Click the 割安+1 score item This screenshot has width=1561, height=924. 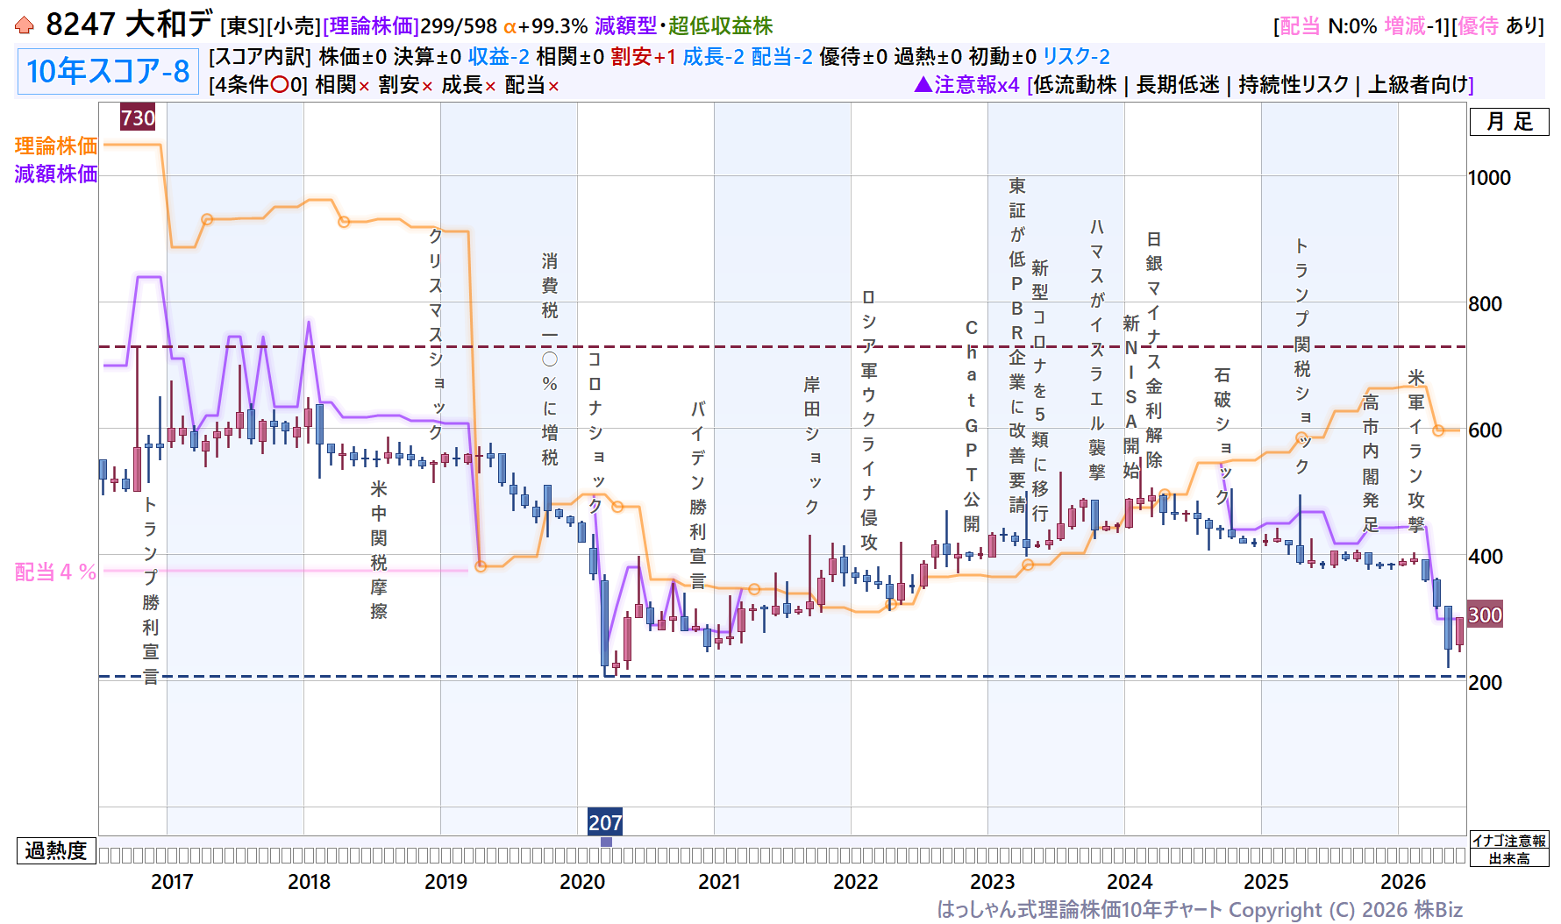[x=644, y=57]
